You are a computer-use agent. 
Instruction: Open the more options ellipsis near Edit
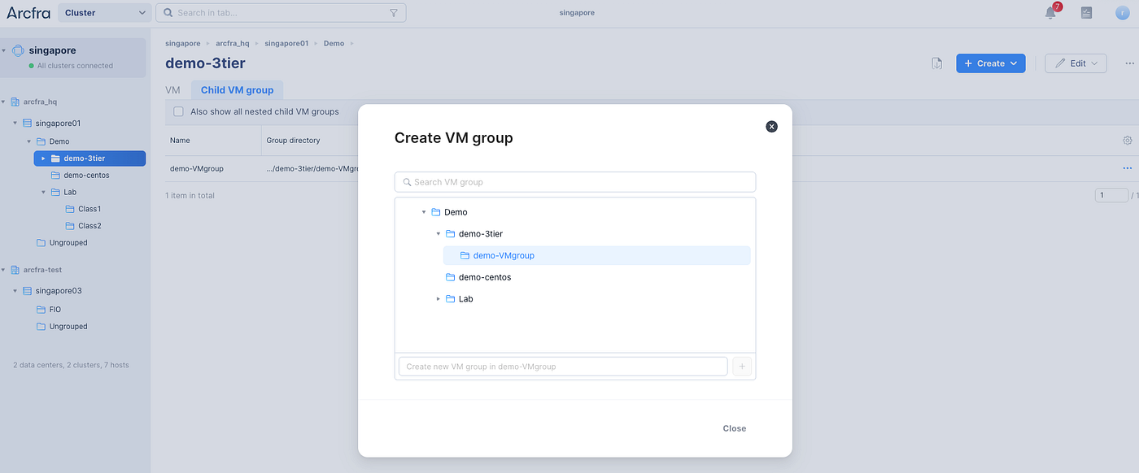[1129, 63]
